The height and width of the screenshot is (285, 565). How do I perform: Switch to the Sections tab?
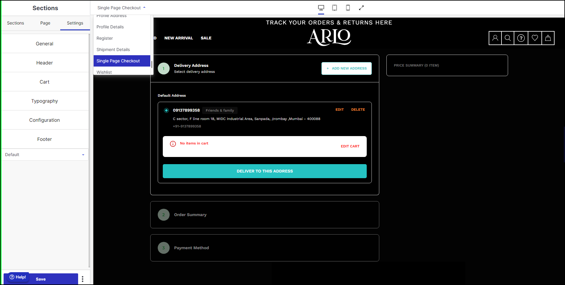pyautogui.click(x=16, y=23)
